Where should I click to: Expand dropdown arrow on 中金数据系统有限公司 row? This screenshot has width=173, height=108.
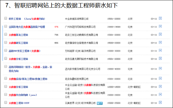160,18
